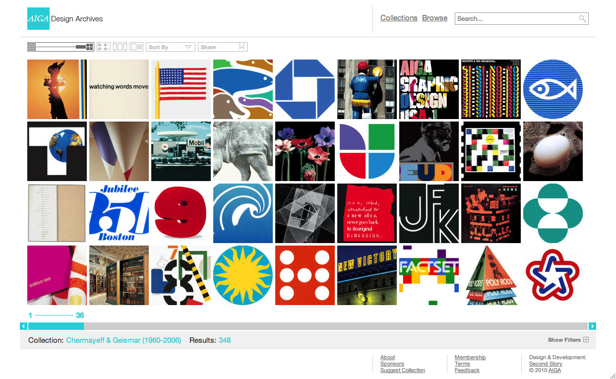The image size is (616, 379).
Task: Open the Machito orchestra album thumbnail
Action: click(x=491, y=89)
